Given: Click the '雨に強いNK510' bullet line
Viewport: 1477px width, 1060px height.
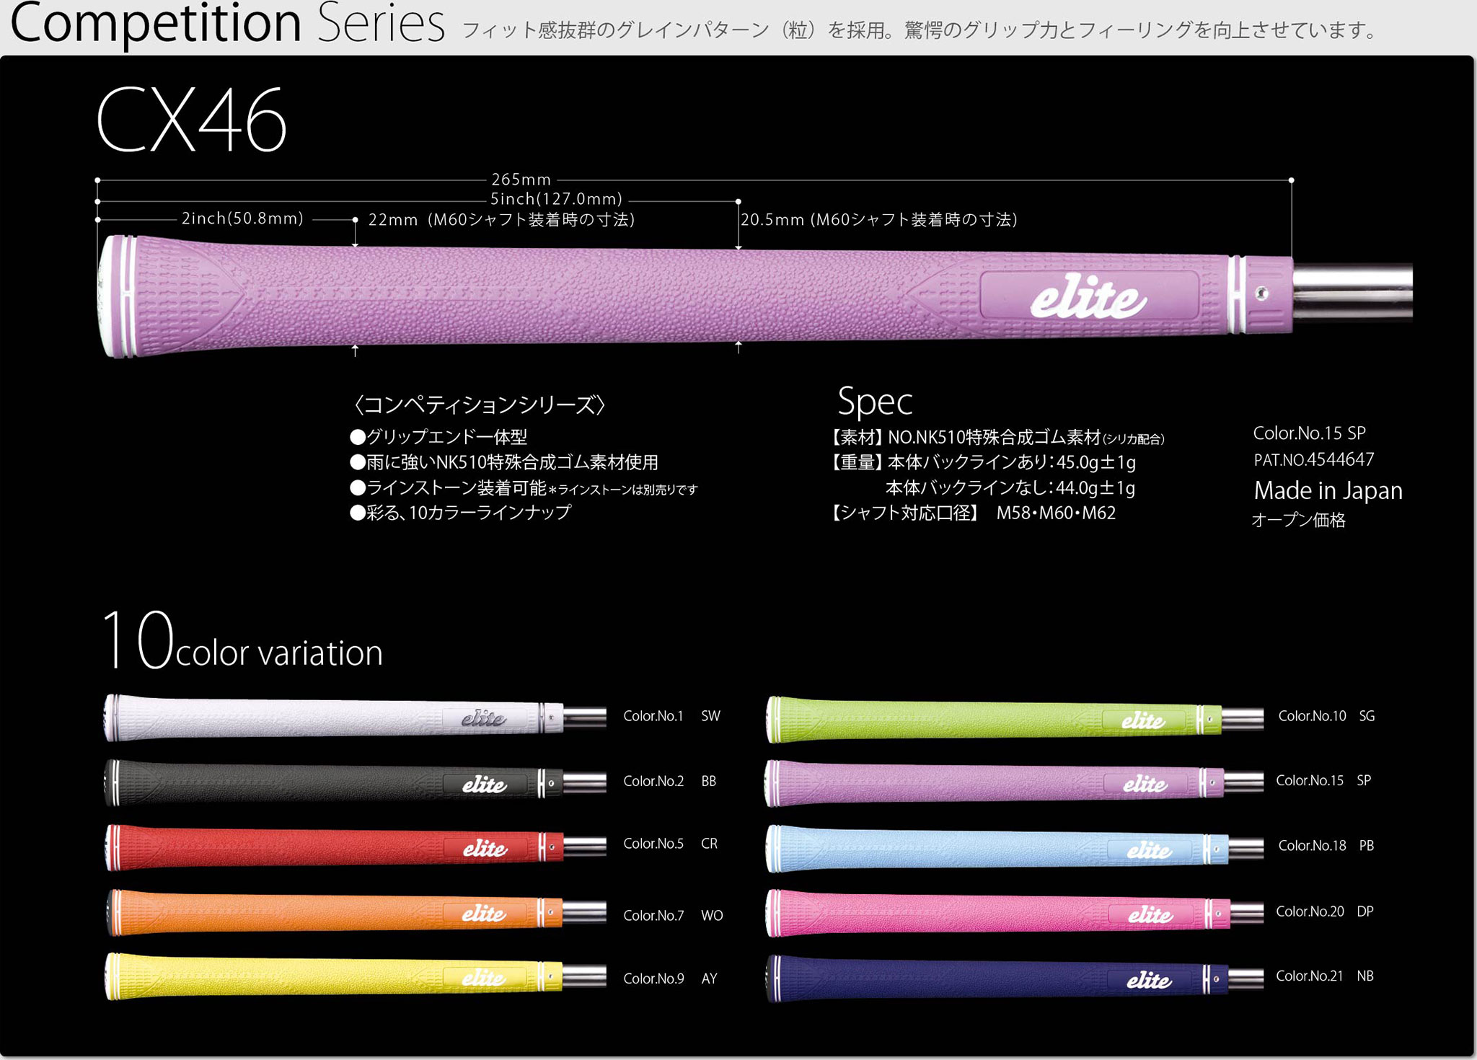Looking at the screenshot, I should pyautogui.click(x=504, y=462).
